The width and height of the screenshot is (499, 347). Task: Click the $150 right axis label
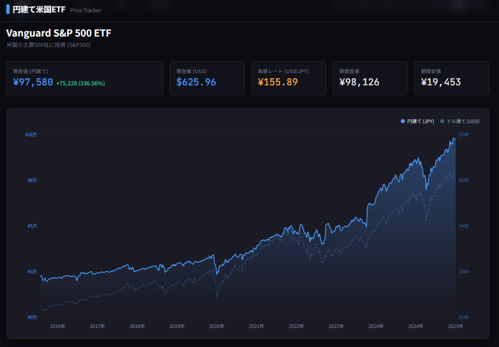[464, 317]
